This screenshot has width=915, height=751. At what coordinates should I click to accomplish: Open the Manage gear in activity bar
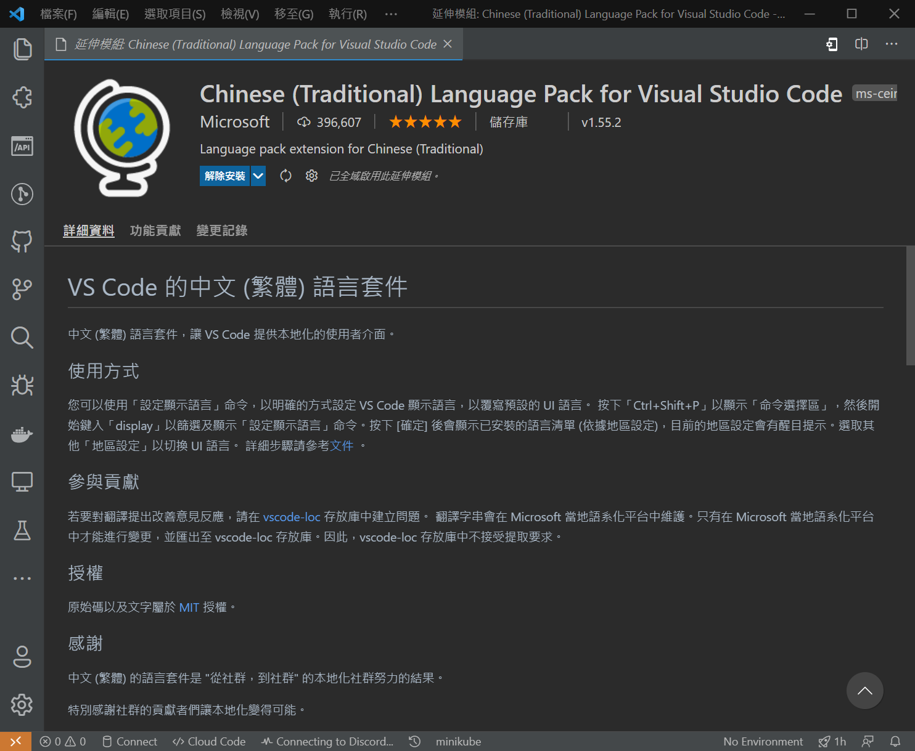[x=22, y=705]
